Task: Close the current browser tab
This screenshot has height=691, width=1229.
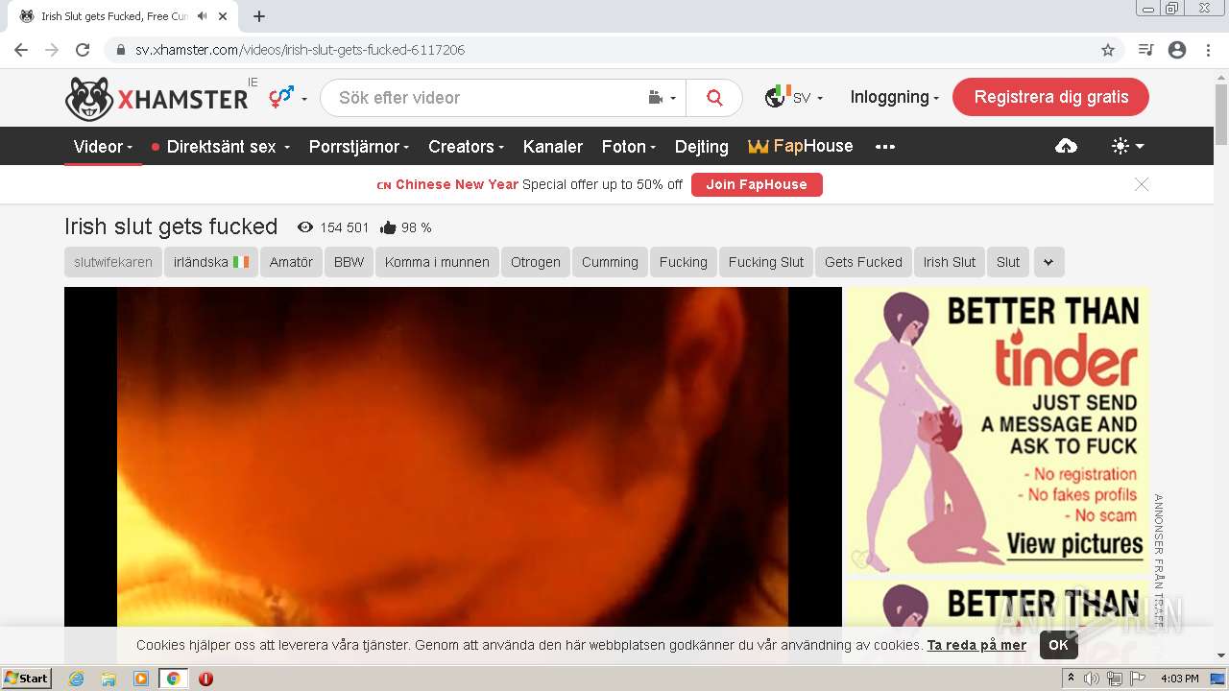Action: click(x=224, y=16)
